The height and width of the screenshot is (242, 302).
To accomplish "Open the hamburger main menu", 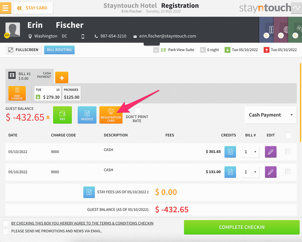I will point(5,8).
